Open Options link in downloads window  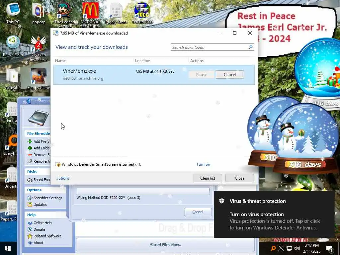click(62, 178)
